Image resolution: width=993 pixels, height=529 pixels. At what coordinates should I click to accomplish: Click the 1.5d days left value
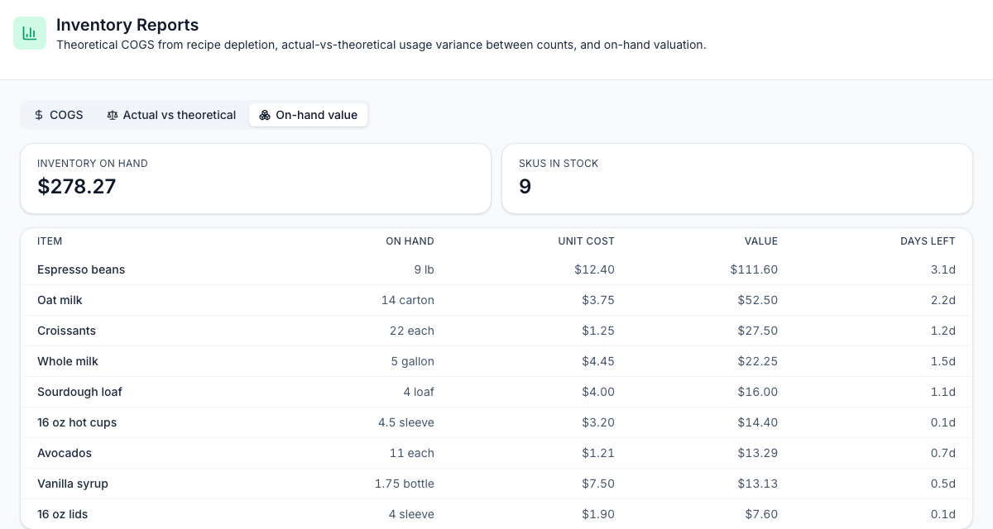943,361
